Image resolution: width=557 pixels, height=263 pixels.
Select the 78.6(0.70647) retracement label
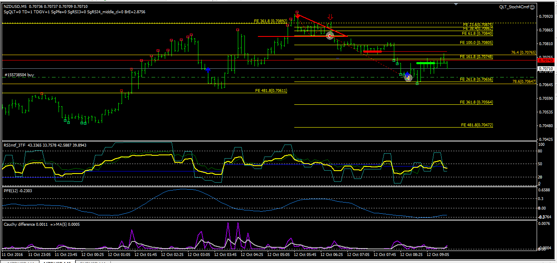524,82
